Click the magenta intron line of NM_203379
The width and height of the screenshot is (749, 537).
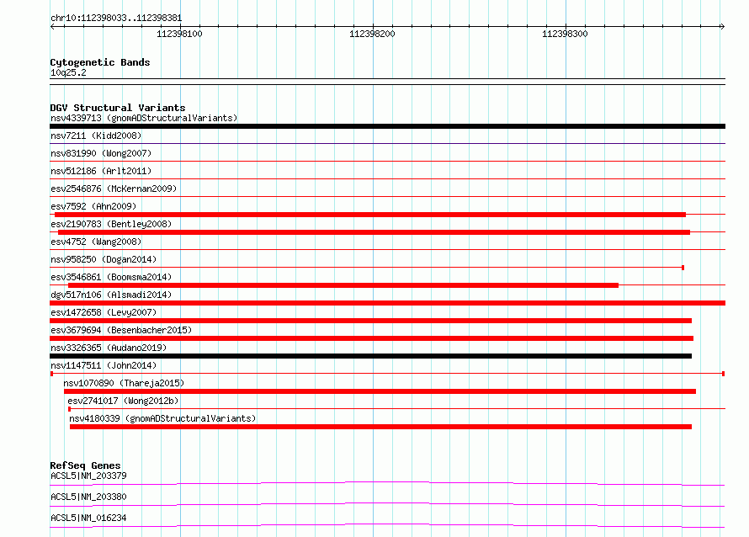point(387,482)
